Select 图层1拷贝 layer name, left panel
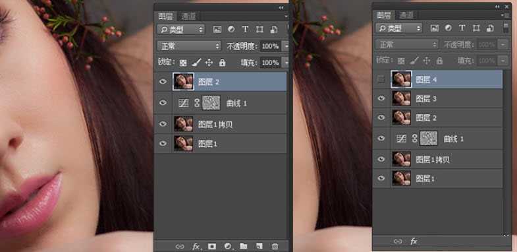Screen dimensions: 517x252 [215, 125]
